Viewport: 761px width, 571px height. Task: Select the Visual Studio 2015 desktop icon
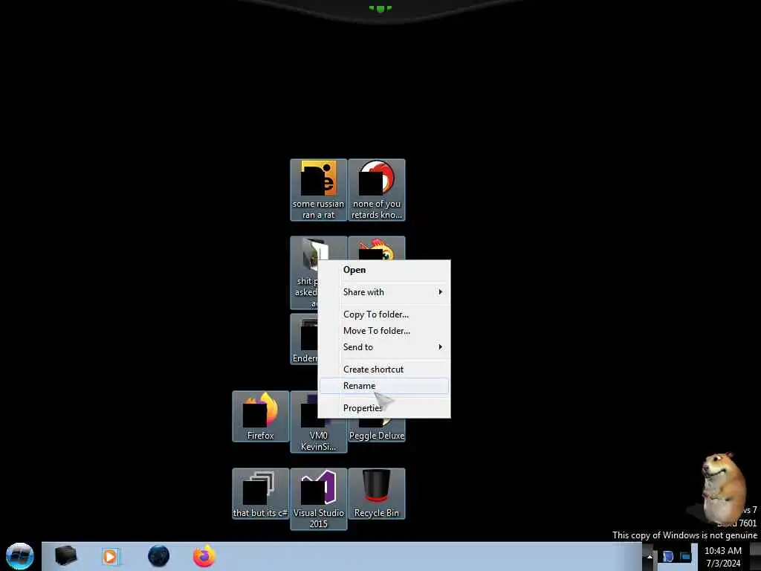tap(318, 499)
